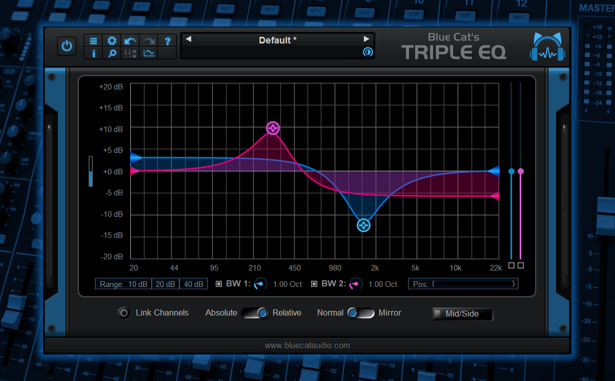Screen dimensions: 615x381
Task: Click the Mirror label
Action: click(390, 313)
